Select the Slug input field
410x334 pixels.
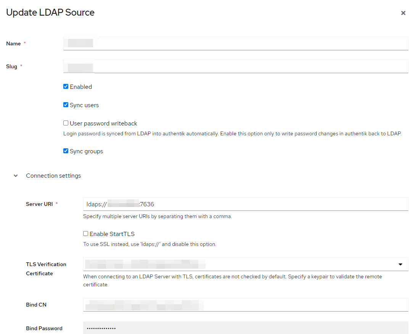tap(236, 66)
